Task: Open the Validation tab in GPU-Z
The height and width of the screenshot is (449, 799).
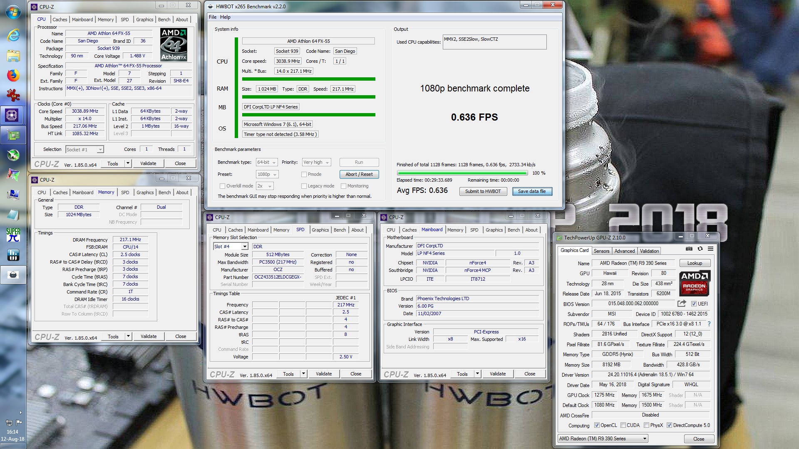Action: pyautogui.click(x=649, y=251)
